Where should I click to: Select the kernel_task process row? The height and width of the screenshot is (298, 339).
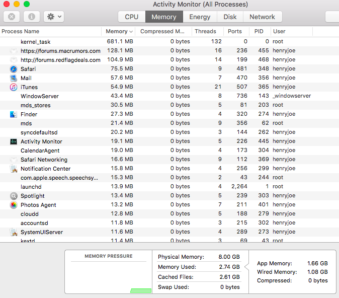tap(169, 42)
